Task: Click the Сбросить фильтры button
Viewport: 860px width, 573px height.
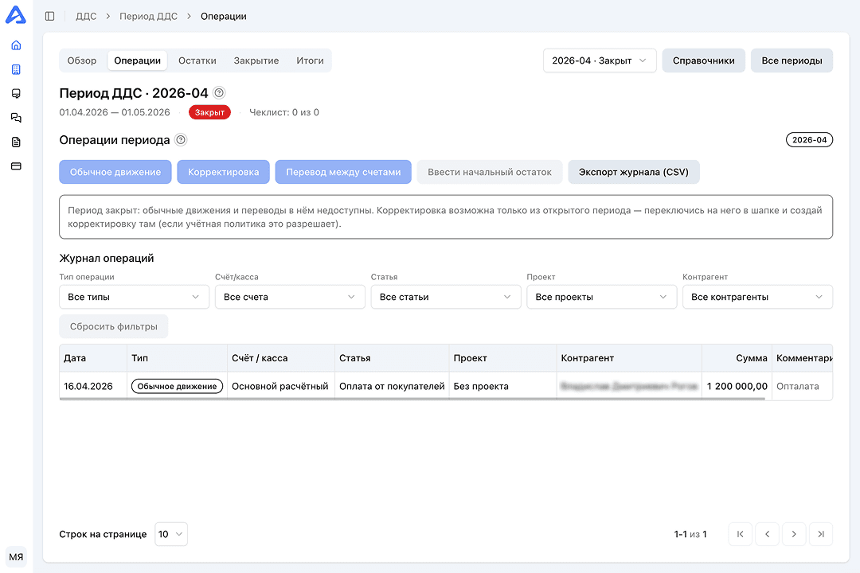Action: click(114, 326)
